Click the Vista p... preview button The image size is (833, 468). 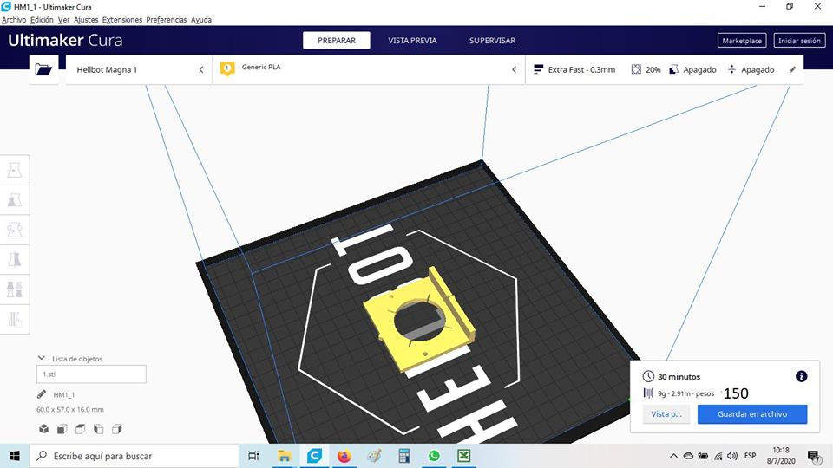click(x=666, y=414)
